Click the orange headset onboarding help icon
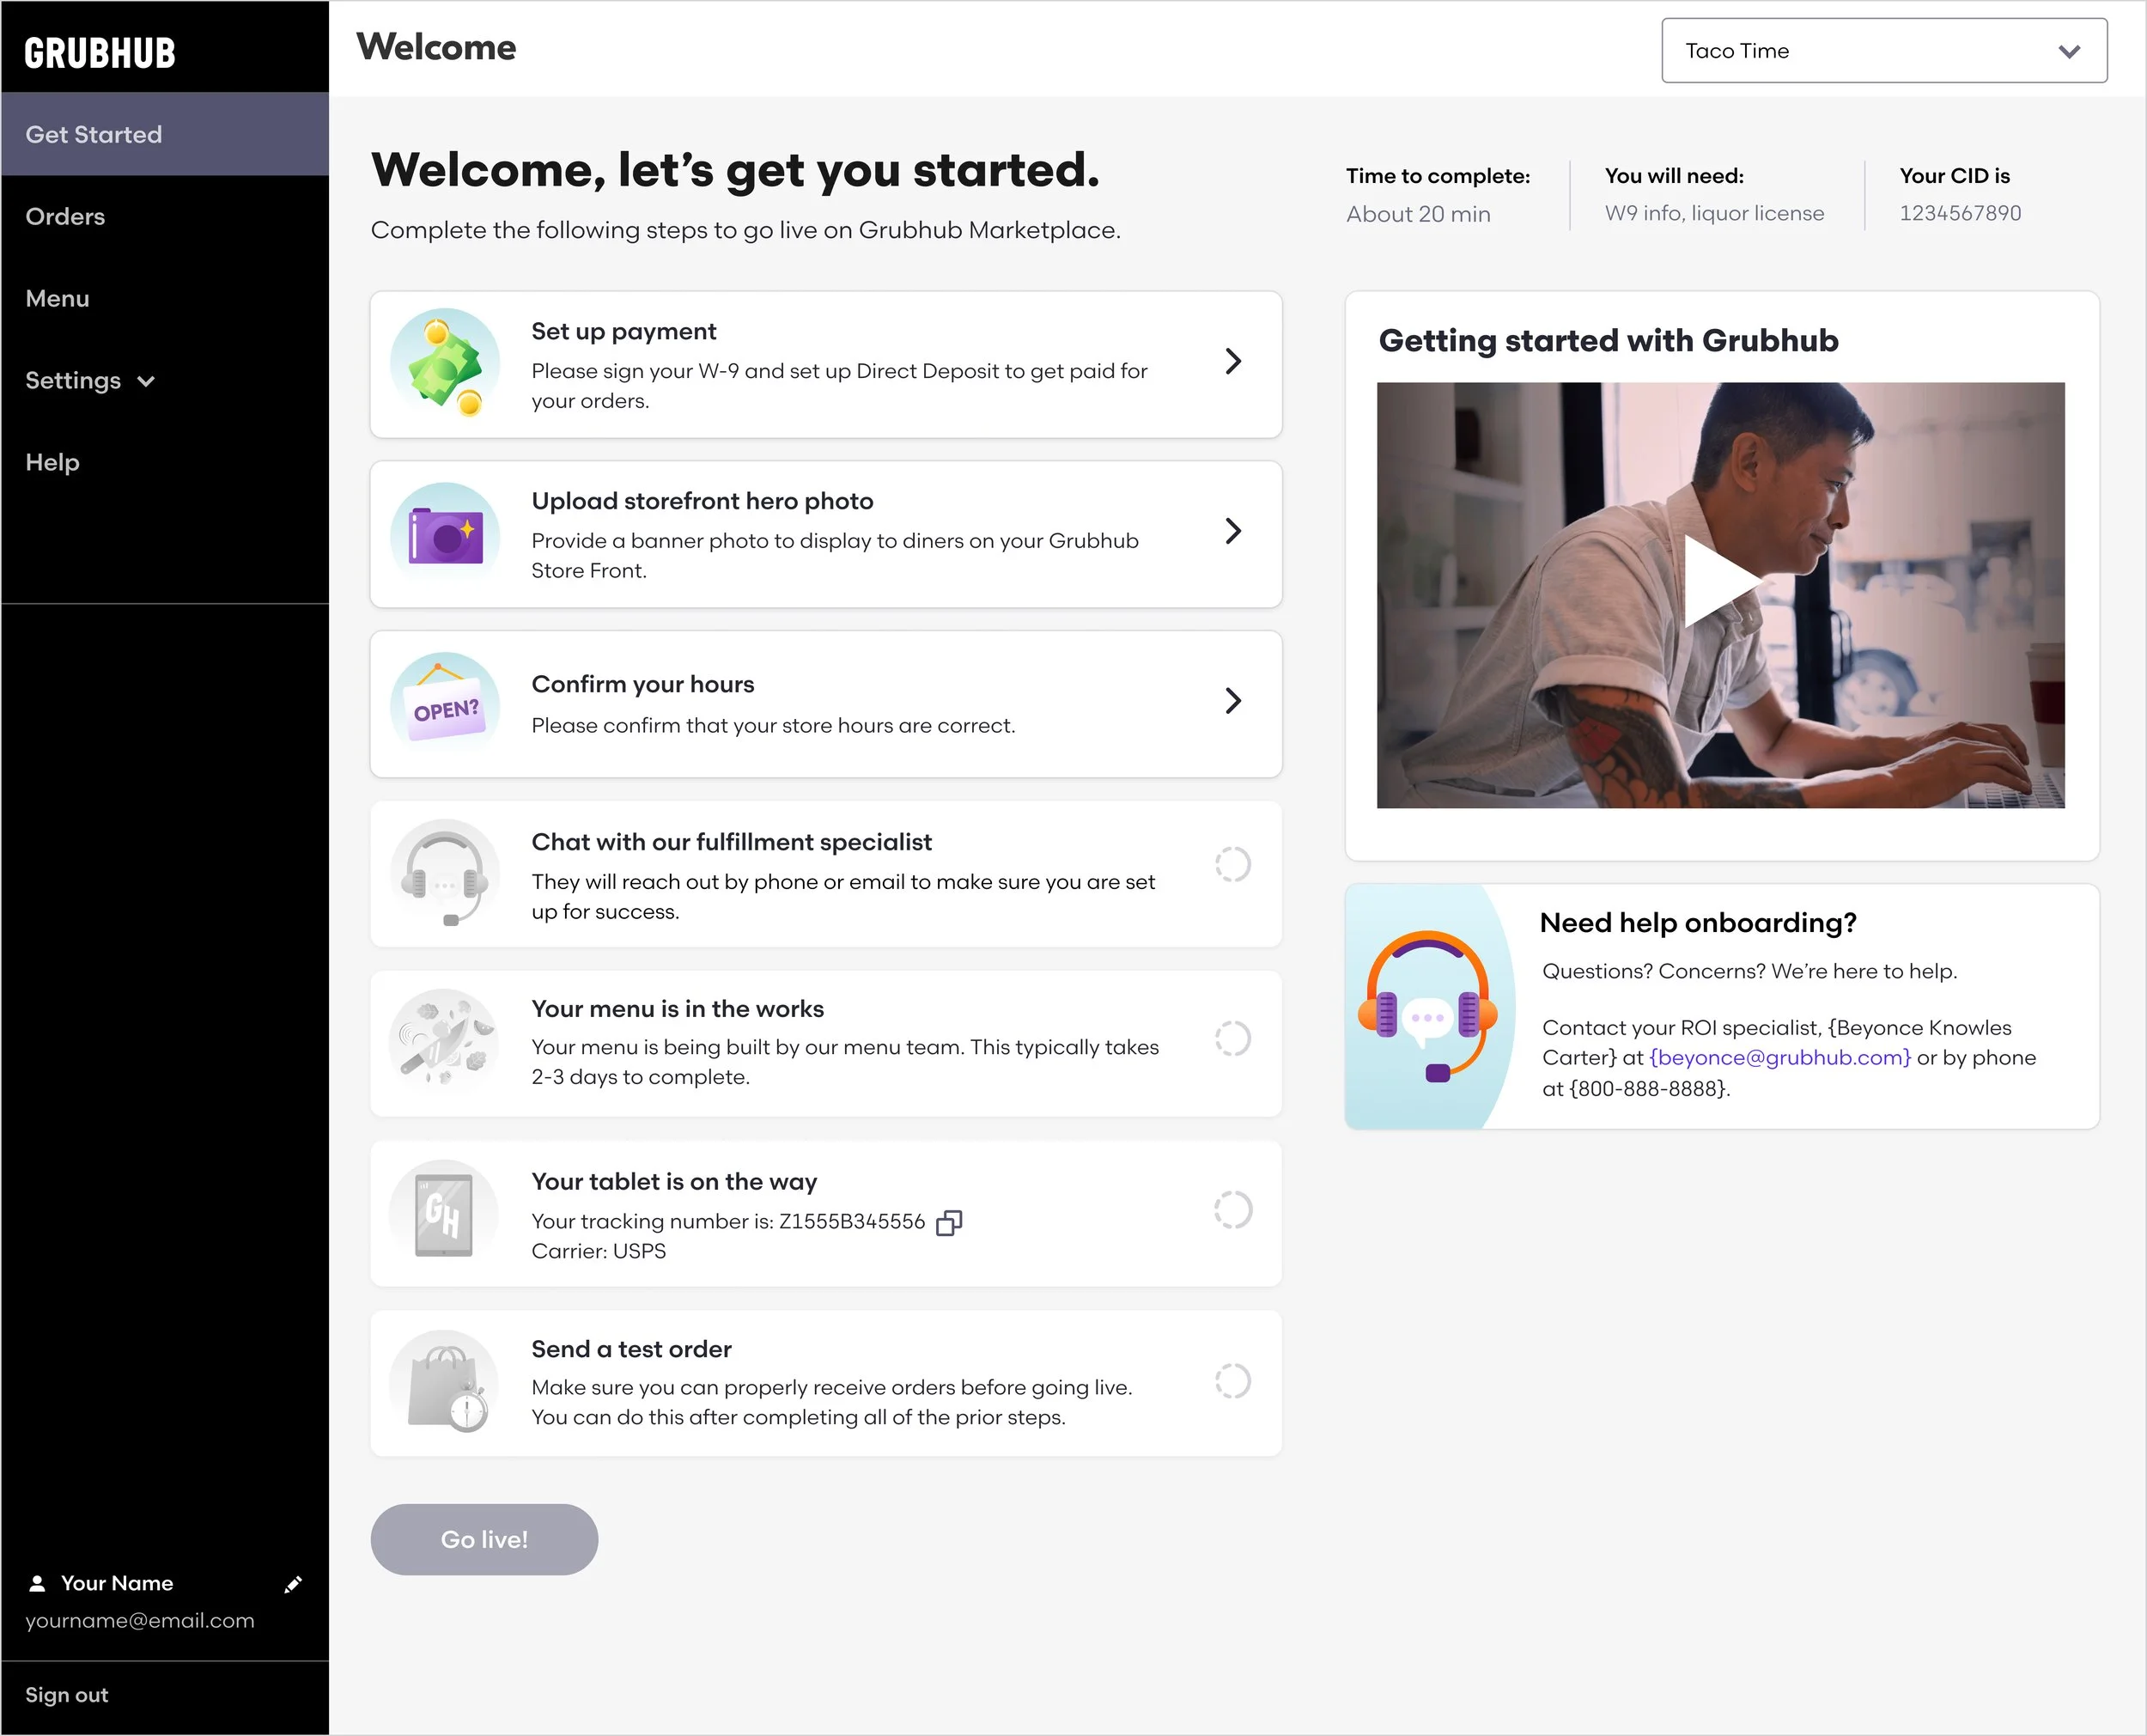Viewport: 2147px width, 1736px height. click(1428, 1007)
